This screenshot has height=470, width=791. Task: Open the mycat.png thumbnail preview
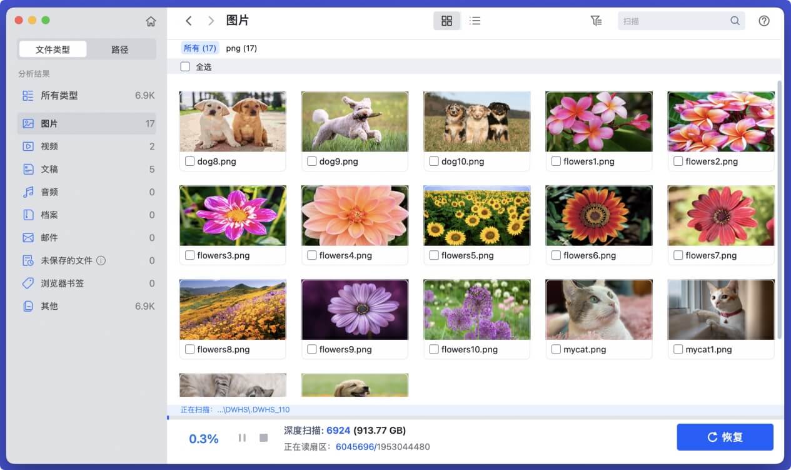point(598,309)
